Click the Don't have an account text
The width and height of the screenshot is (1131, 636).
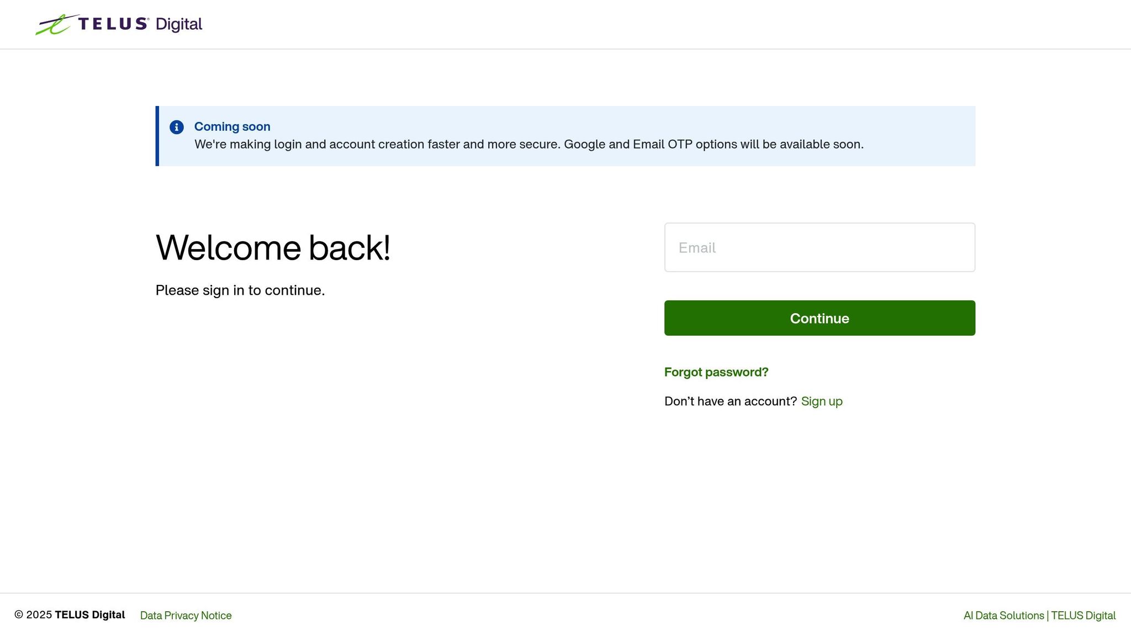click(x=731, y=401)
